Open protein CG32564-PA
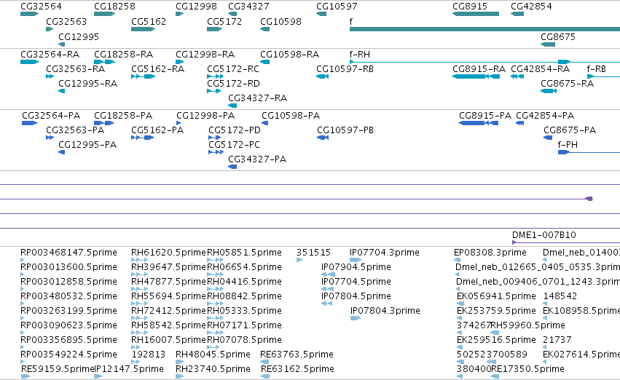The image size is (620, 380). coord(51,116)
